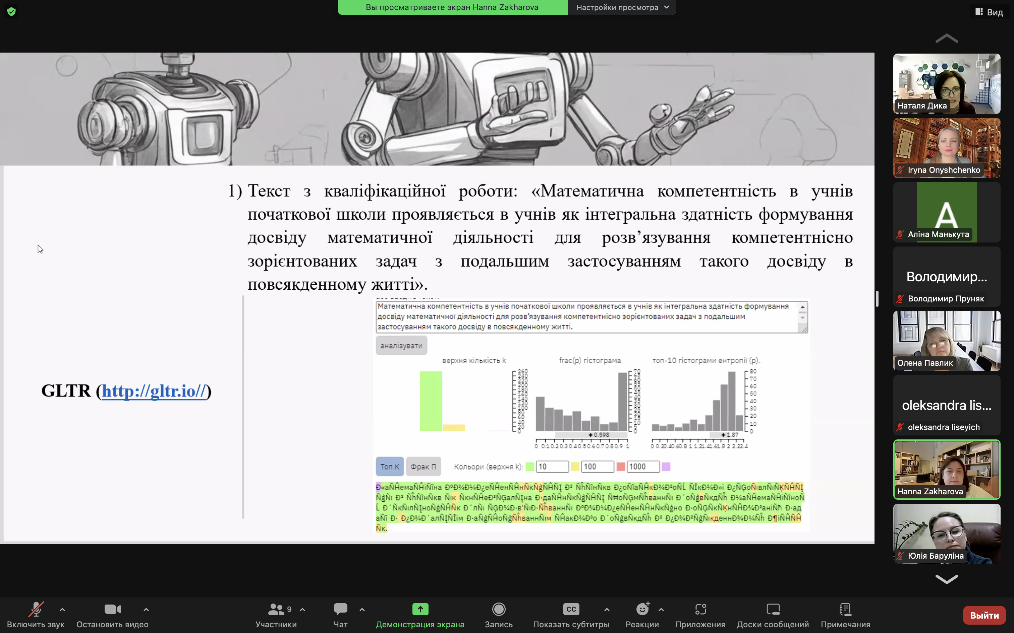The width and height of the screenshot is (1014, 633).
Task: Stop video using the camera icon
Action: pos(112,610)
